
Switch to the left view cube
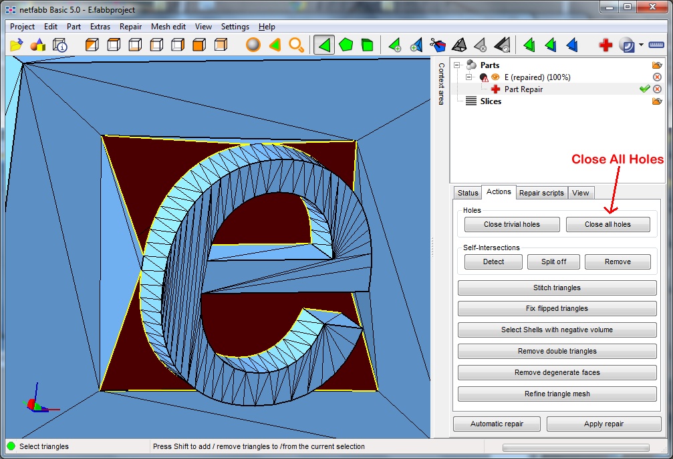156,45
